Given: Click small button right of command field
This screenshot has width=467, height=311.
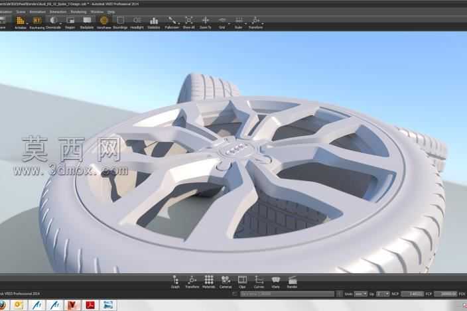Looking at the screenshot, I should pos(339,294).
